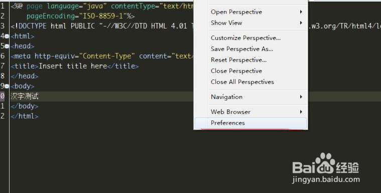Collapse the body tag fold marker

[x=7, y=86]
